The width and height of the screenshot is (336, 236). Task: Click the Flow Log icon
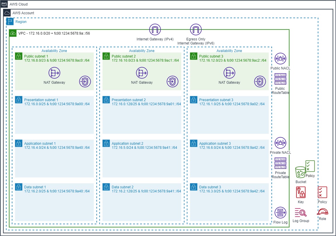point(280,212)
